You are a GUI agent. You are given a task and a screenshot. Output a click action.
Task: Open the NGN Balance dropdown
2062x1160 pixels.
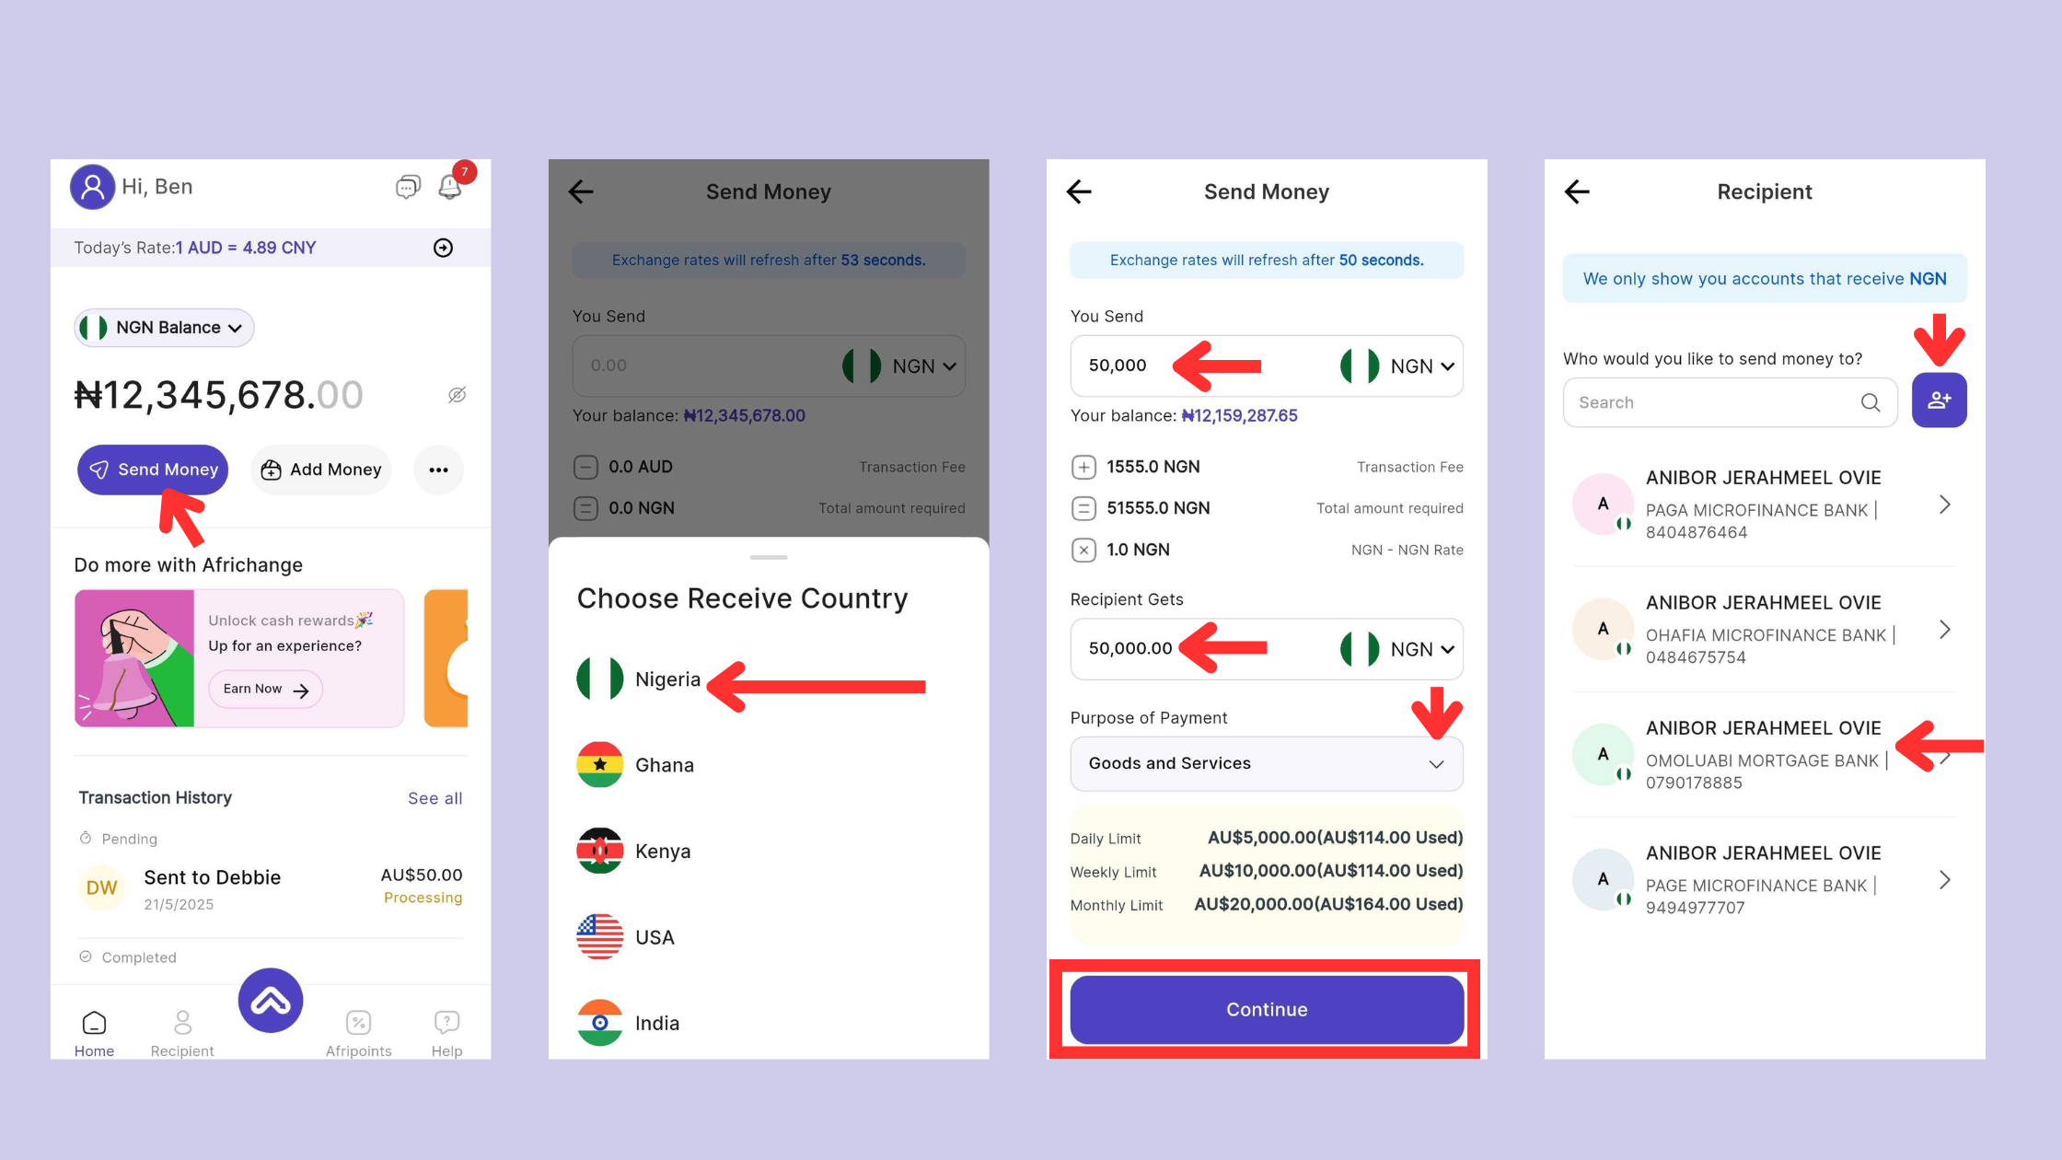tap(164, 328)
